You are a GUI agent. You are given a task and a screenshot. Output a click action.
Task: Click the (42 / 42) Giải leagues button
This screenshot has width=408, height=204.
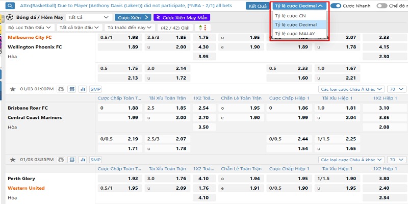point(175,28)
